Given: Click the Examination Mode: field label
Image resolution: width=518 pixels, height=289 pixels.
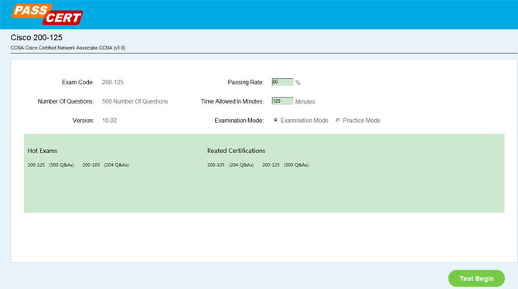Looking at the screenshot, I should click(239, 121).
